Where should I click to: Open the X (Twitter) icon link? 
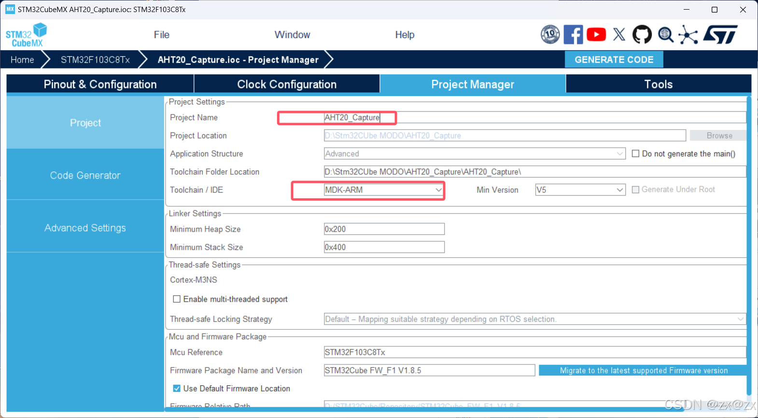(619, 34)
